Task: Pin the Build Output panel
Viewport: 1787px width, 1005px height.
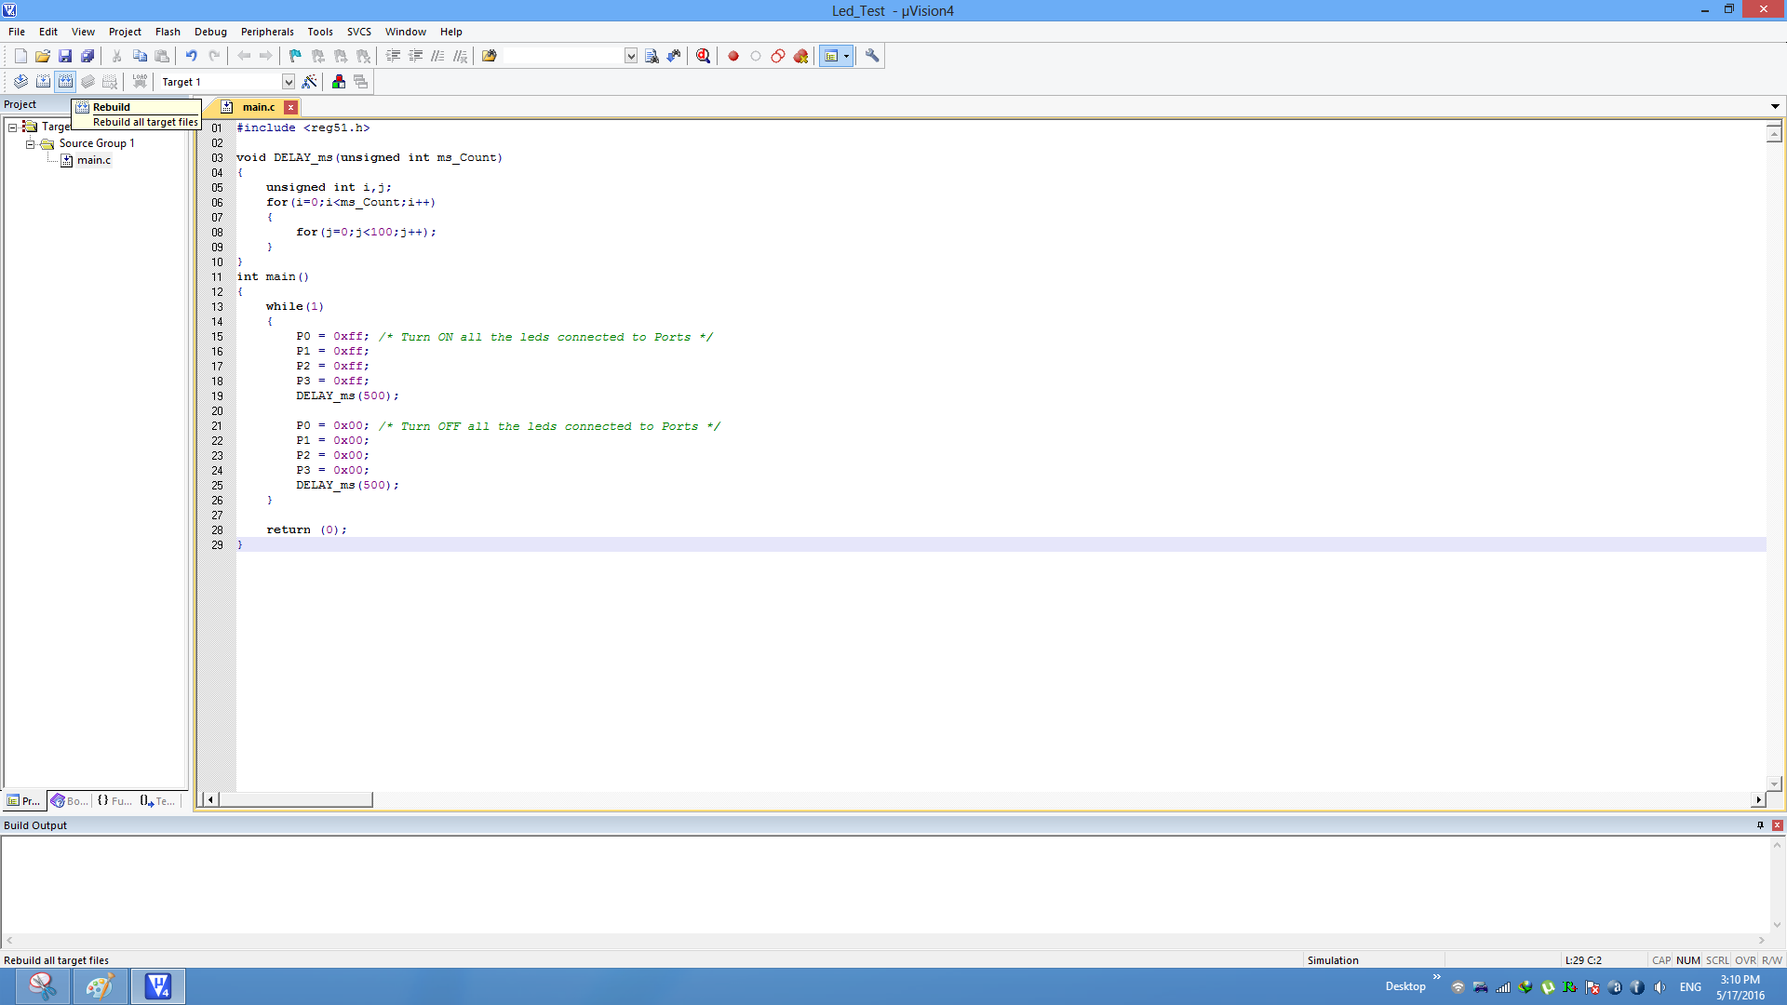Action: [x=1760, y=825]
